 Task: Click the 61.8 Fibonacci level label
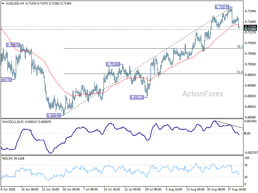[x=240, y=72]
